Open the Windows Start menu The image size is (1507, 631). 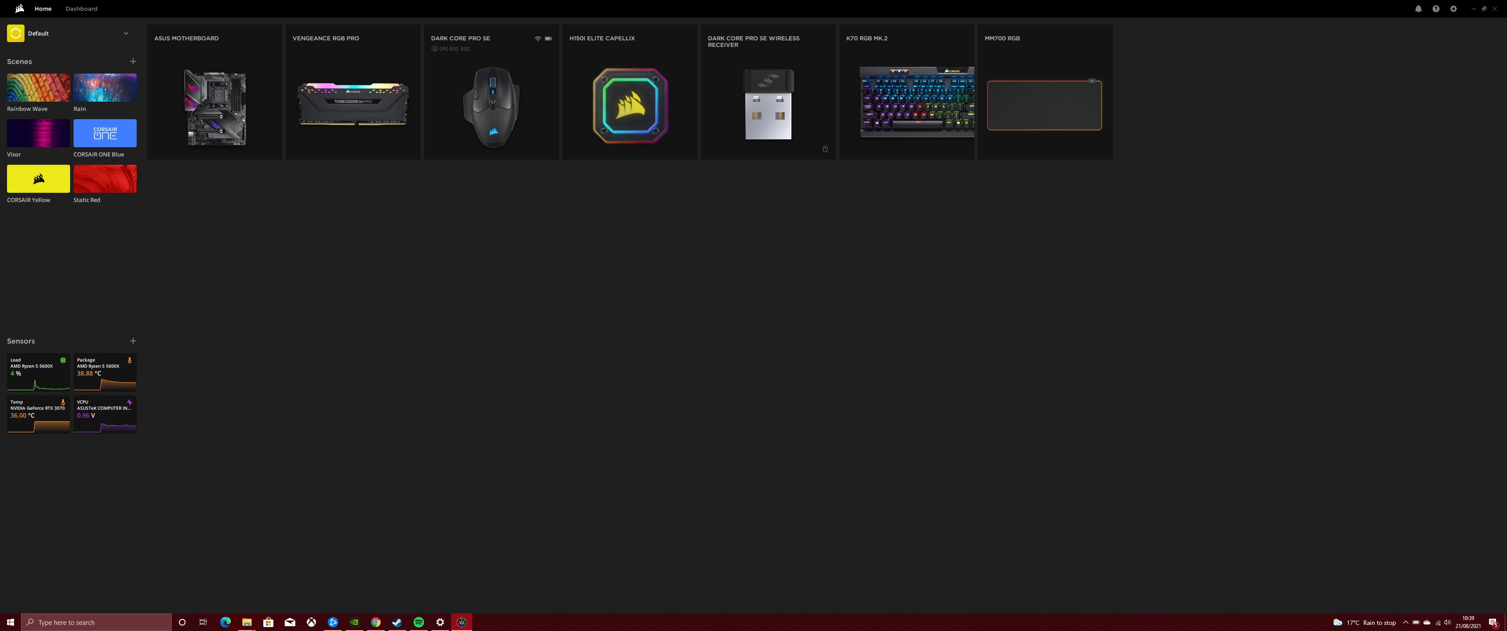pos(11,622)
